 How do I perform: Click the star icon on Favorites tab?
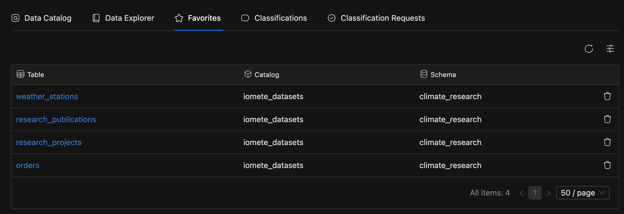click(179, 18)
